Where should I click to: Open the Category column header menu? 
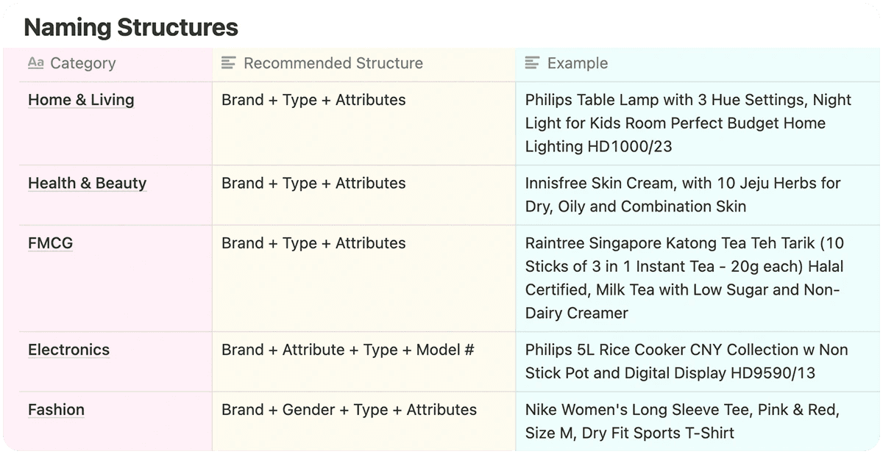(x=82, y=63)
